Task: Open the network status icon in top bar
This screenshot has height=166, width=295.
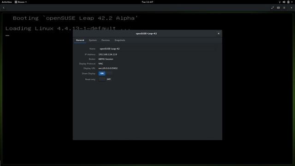Action: click(280, 2)
